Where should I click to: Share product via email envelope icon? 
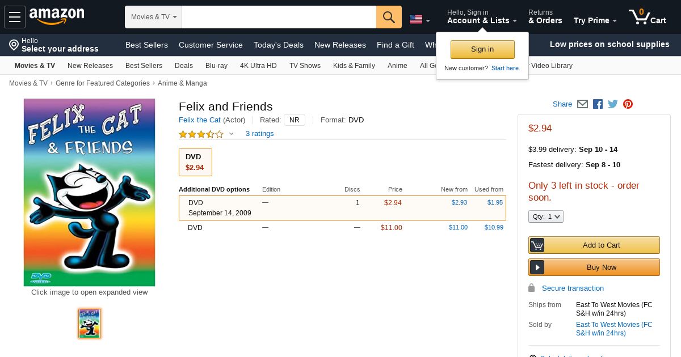(582, 104)
